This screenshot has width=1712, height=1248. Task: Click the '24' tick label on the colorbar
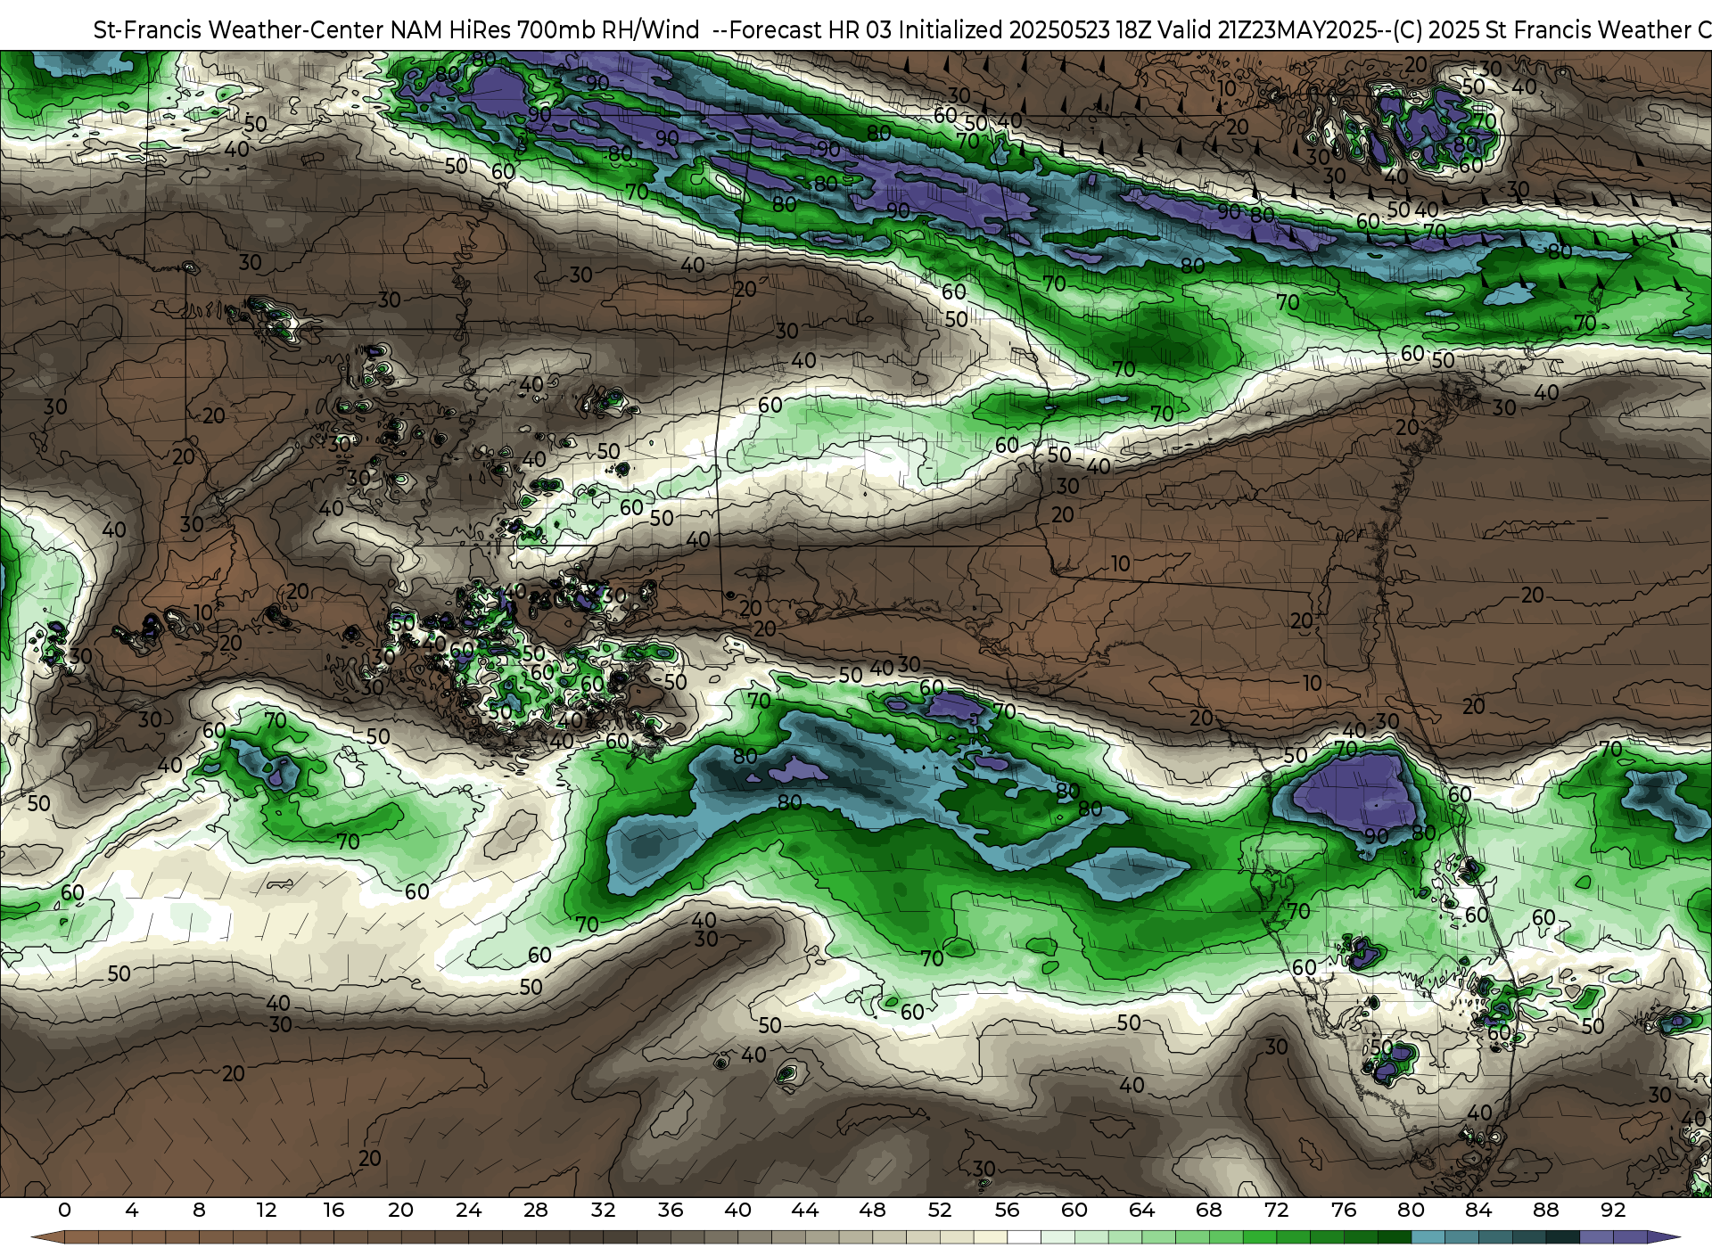(x=468, y=1210)
